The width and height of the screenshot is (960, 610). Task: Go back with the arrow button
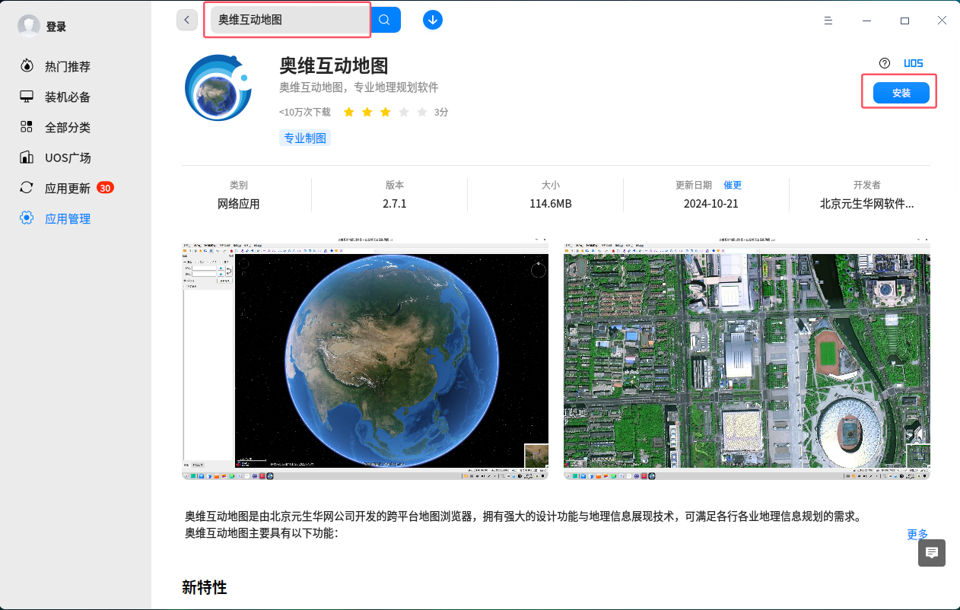[x=187, y=20]
